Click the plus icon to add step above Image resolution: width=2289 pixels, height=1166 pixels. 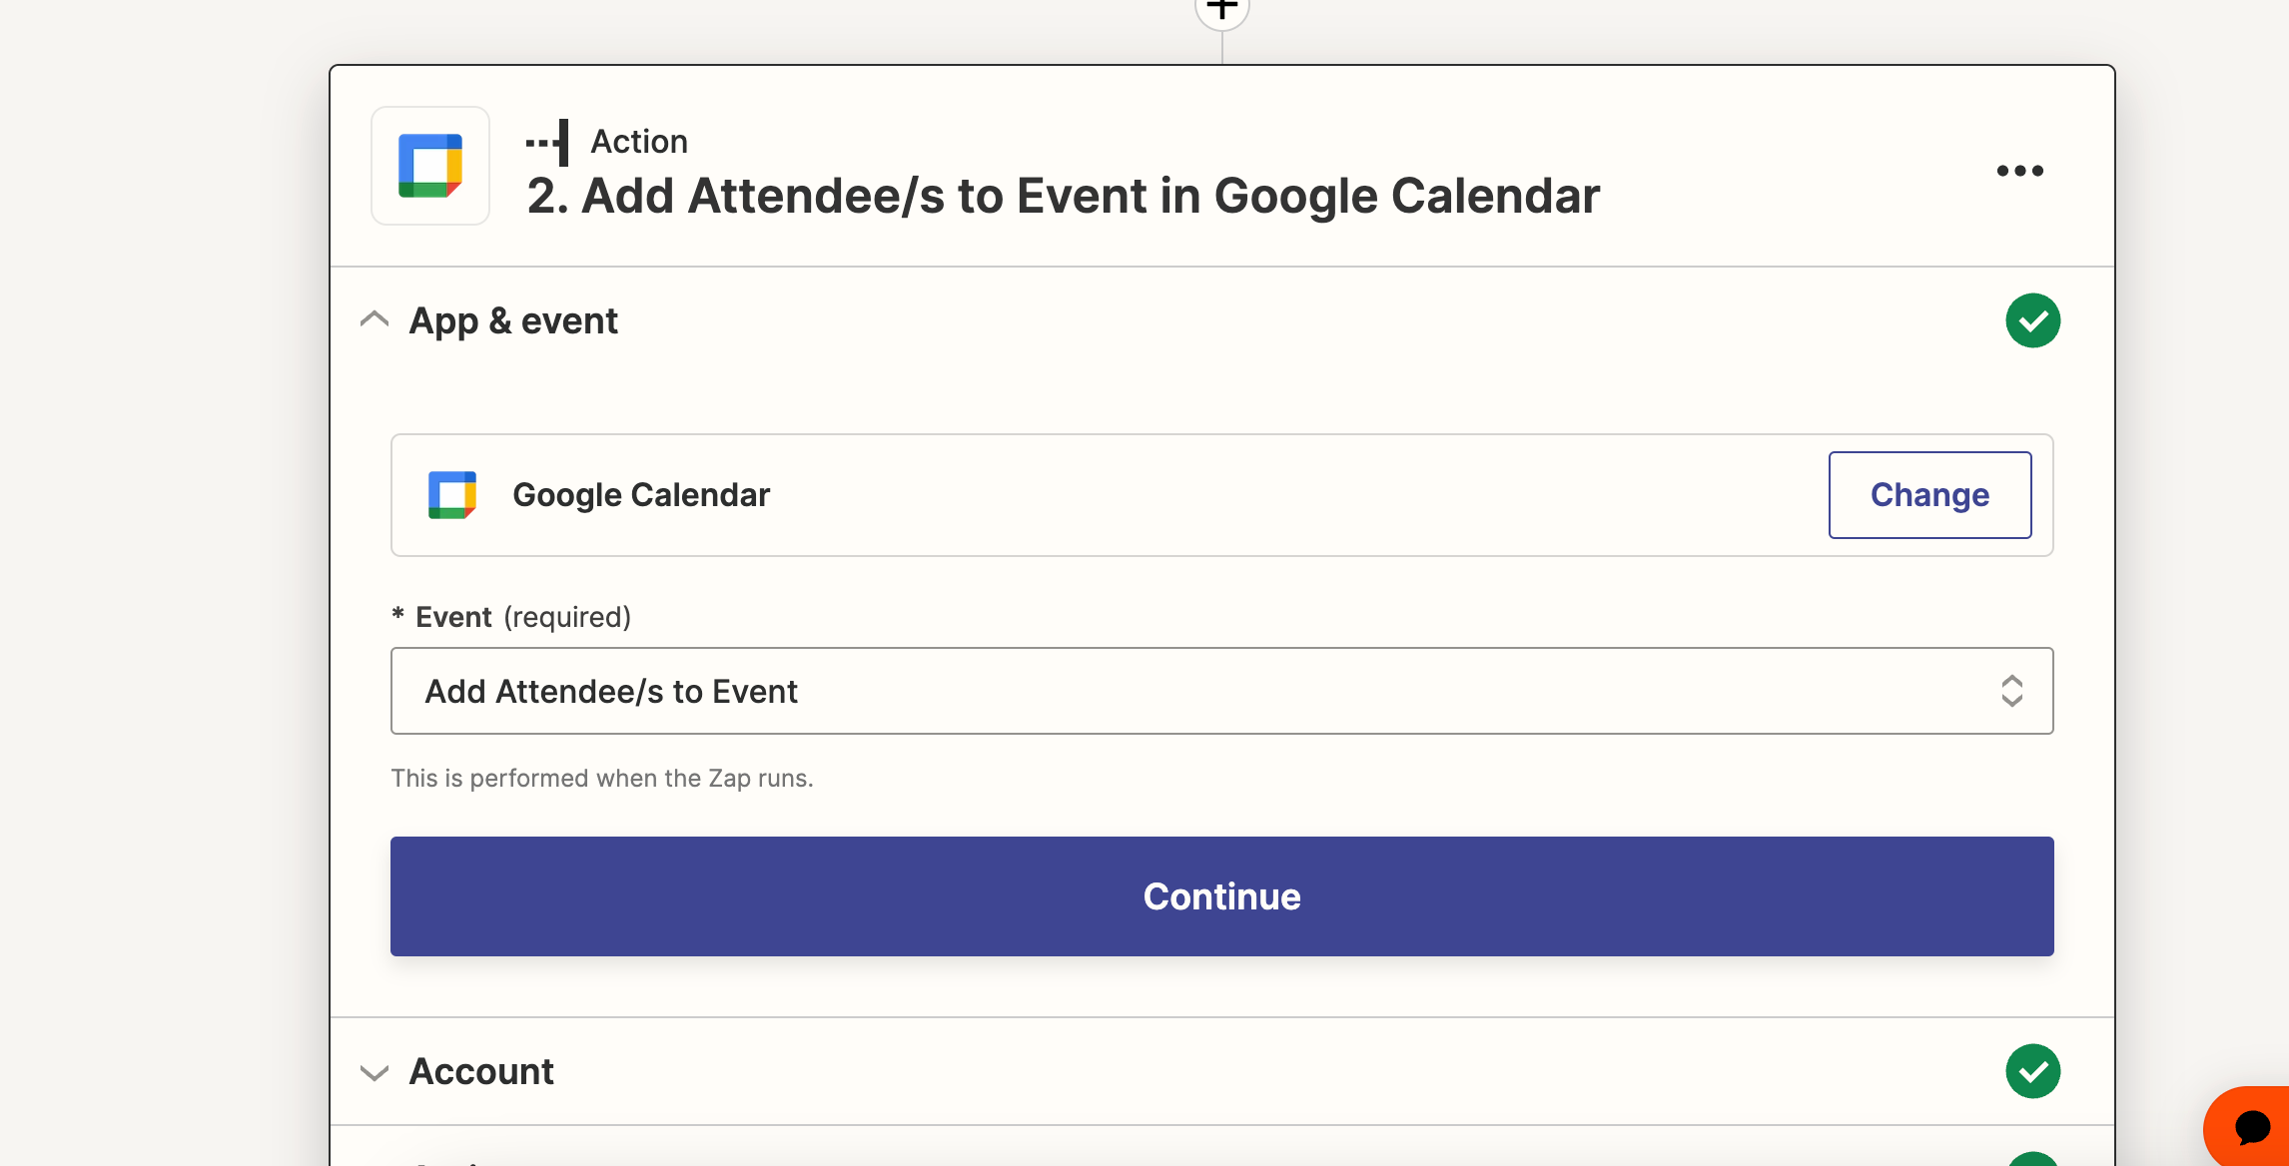(1221, 10)
